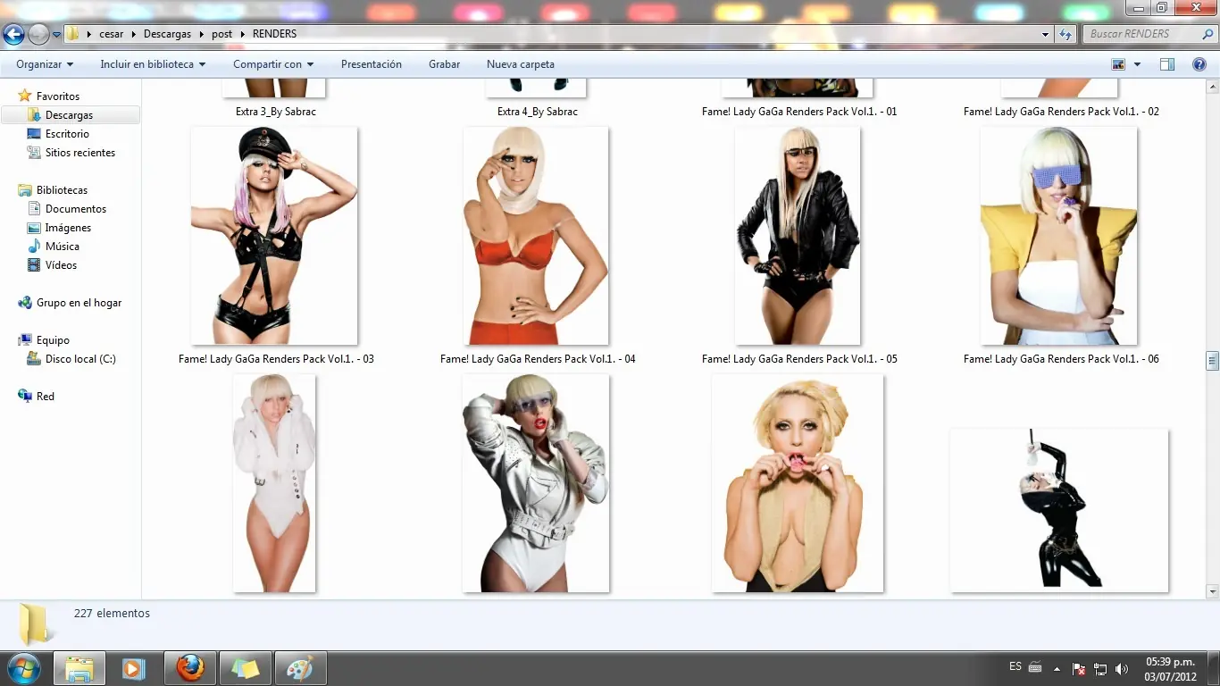Click the file list scrollbar down arrow
This screenshot has height=686, width=1220.
pos(1212,591)
